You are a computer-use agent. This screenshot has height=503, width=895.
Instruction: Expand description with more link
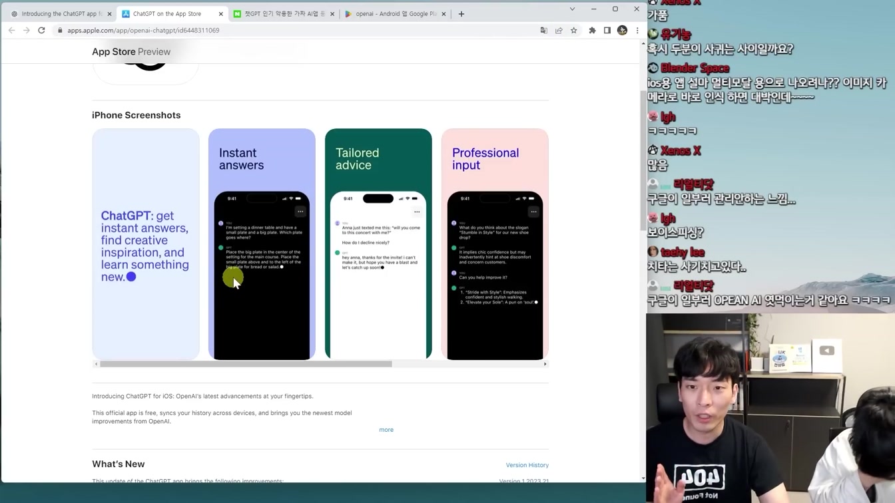point(386,430)
